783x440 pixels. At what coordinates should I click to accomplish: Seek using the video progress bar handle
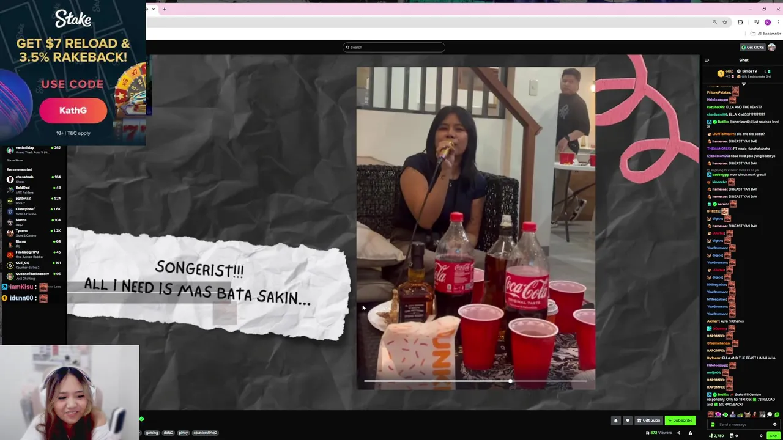pos(510,381)
